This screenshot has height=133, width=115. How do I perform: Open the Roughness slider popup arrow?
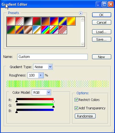(x=41, y=75)
